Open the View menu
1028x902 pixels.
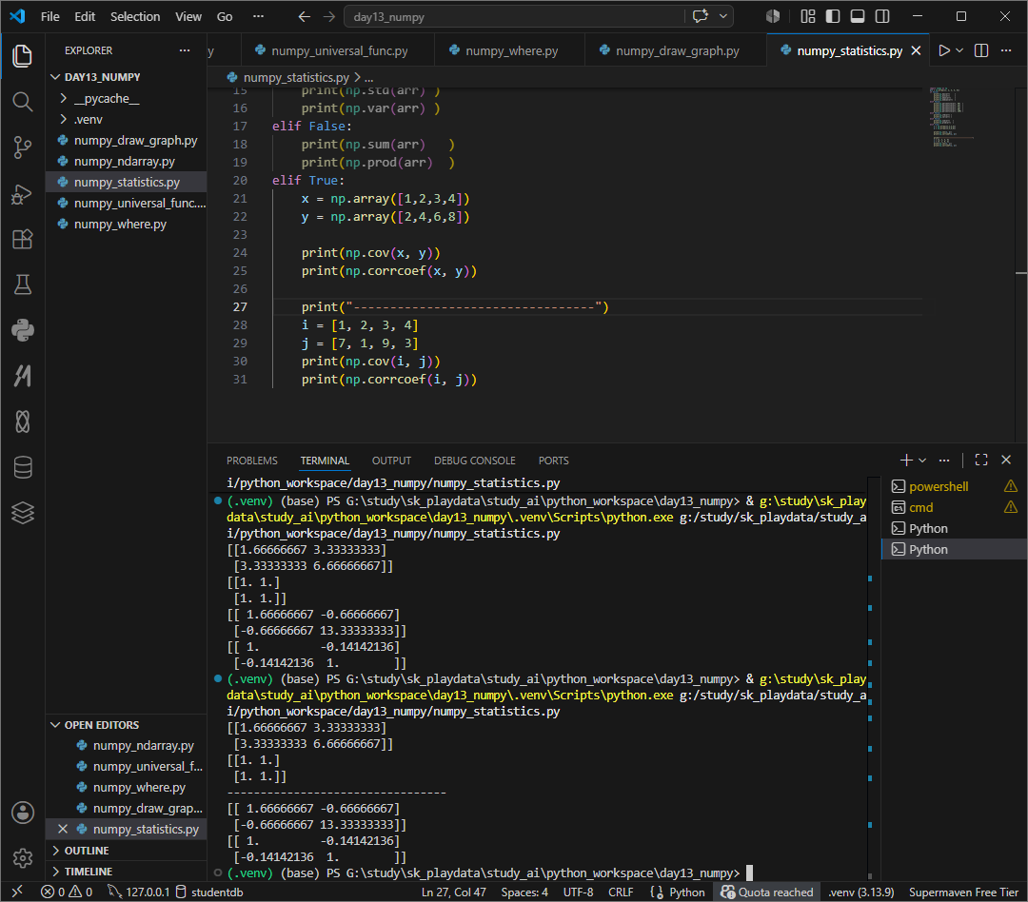tap(188, 16)
